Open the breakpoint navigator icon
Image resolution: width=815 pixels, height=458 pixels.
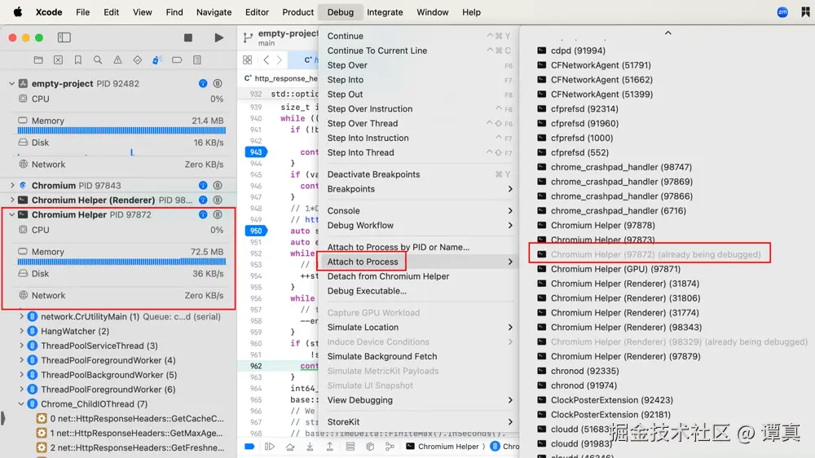pyautogui.click(x=177, y=59)
